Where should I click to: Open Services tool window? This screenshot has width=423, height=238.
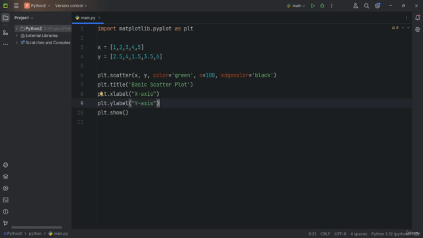tap(5, 188)
